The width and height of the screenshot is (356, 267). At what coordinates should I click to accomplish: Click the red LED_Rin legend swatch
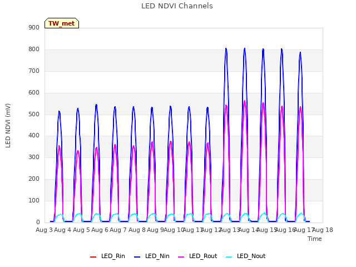[93, 257]
